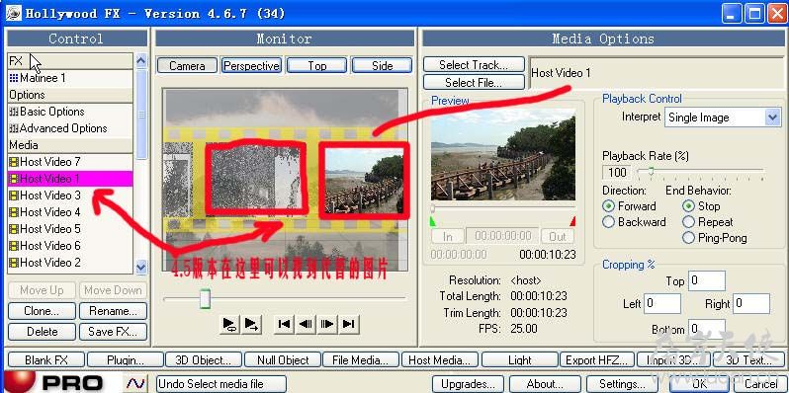Click the loop playback icon
This screenshot has width=789, height=393.
coord(229,324)
